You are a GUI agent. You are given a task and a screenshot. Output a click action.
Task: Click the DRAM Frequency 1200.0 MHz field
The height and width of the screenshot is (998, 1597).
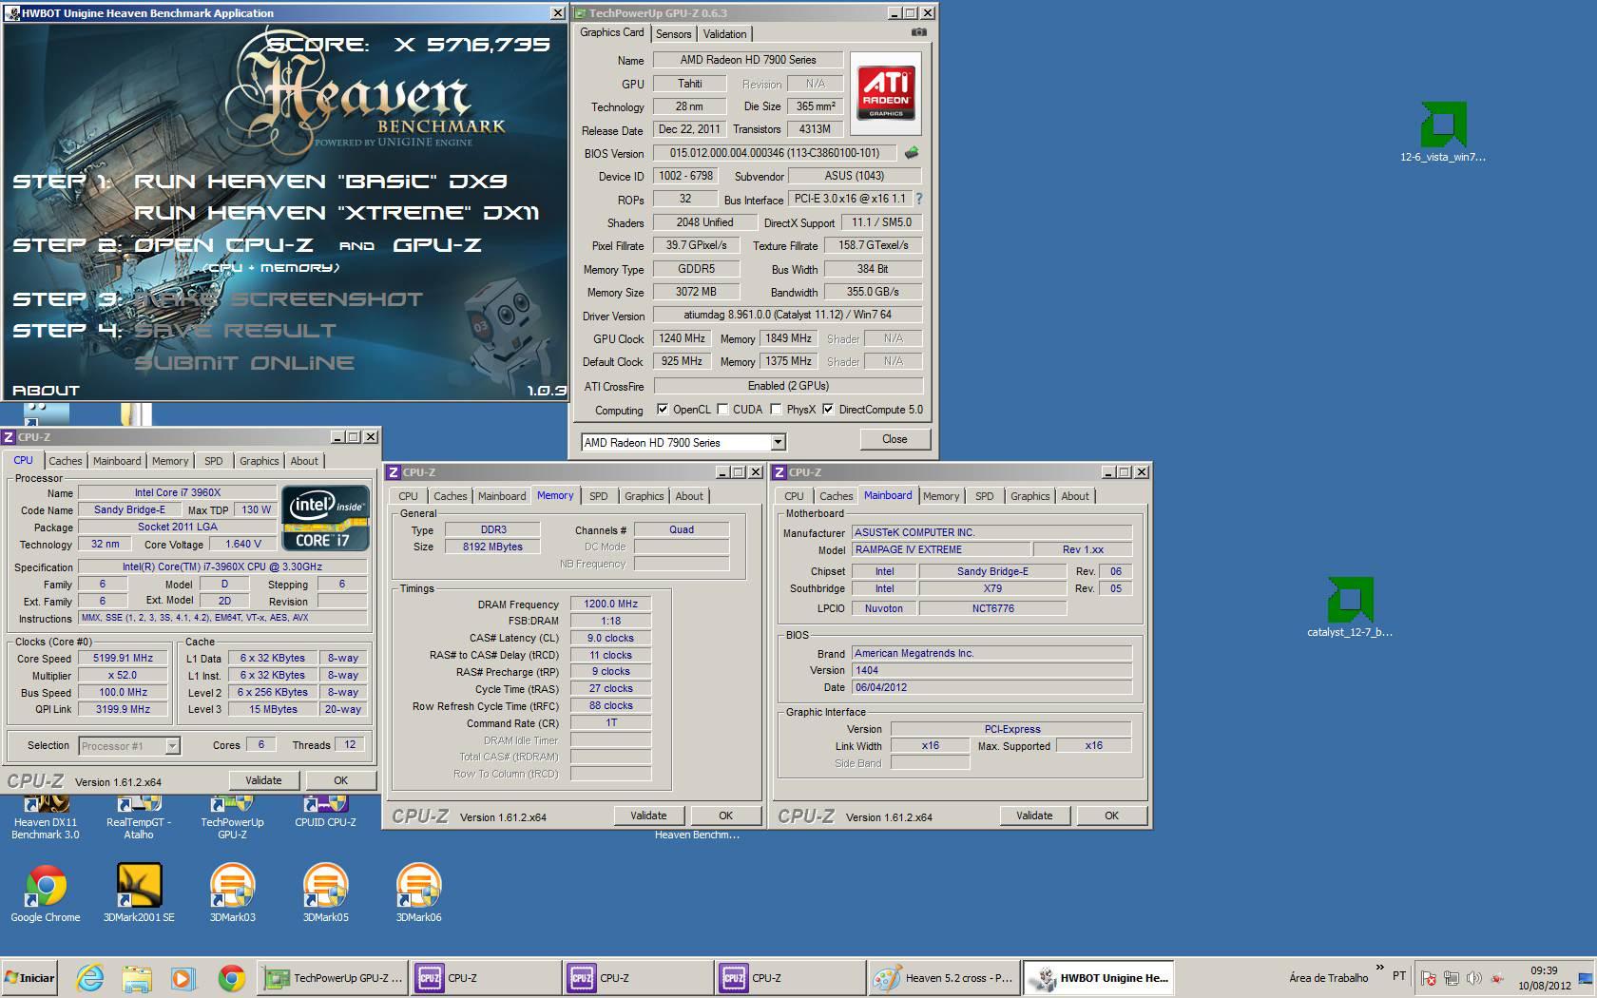pos(610,604)
